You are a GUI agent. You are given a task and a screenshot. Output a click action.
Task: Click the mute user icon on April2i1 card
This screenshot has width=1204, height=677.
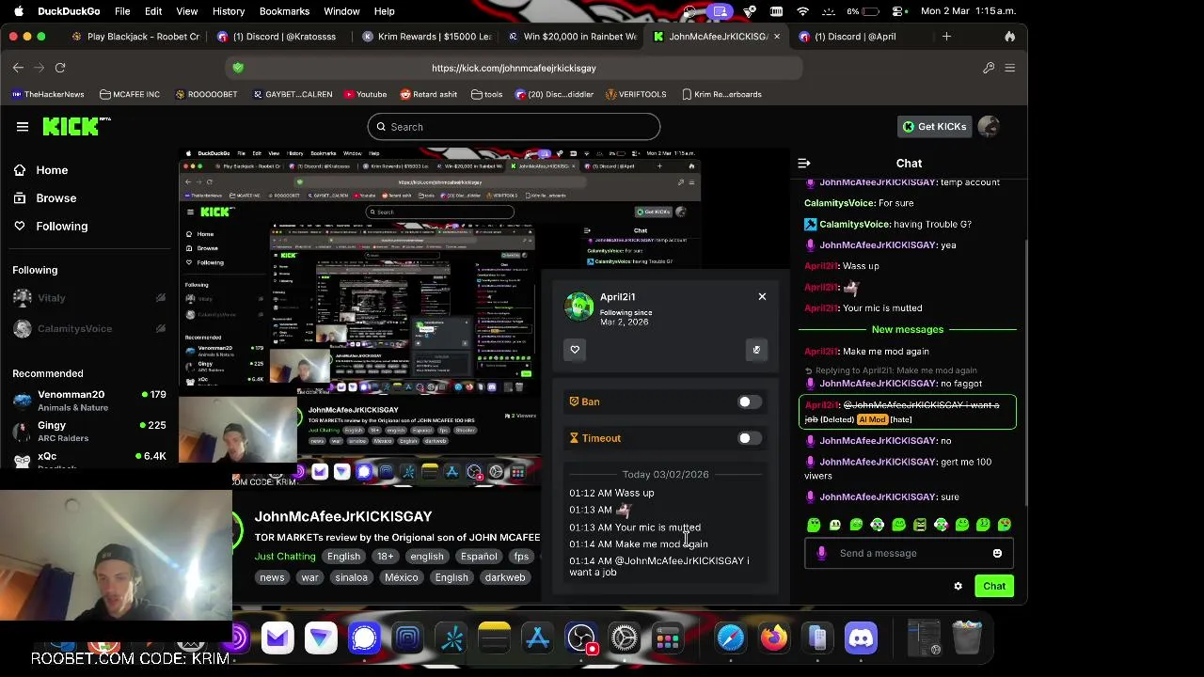click(756, 350)
